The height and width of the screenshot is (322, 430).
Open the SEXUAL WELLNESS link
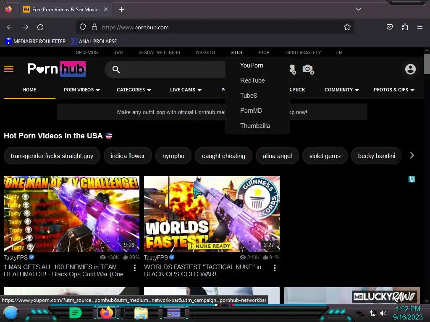point(159,52)
